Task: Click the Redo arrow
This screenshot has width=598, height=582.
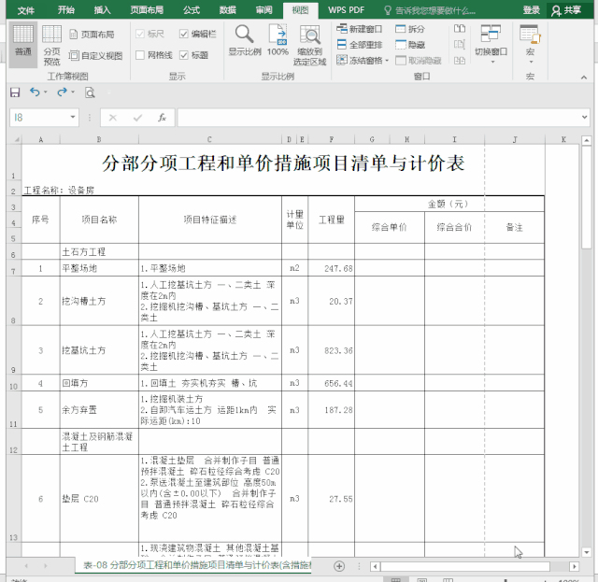Action: click(62, 92)
